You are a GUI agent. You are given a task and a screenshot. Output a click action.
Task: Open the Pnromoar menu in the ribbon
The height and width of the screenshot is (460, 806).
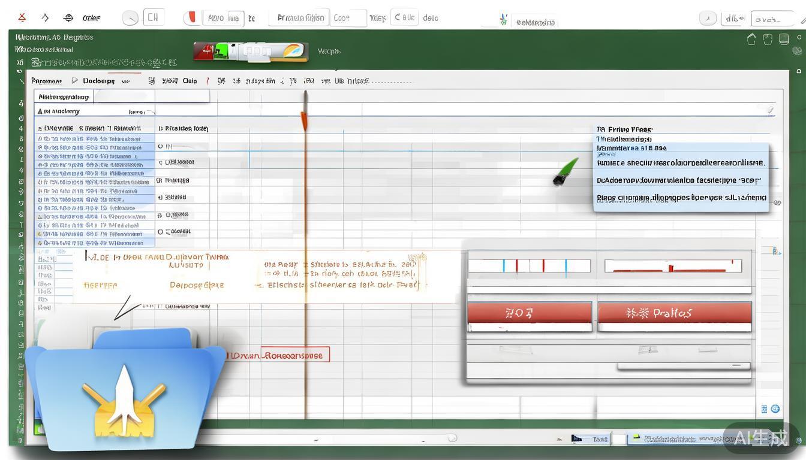coord(46,81)
